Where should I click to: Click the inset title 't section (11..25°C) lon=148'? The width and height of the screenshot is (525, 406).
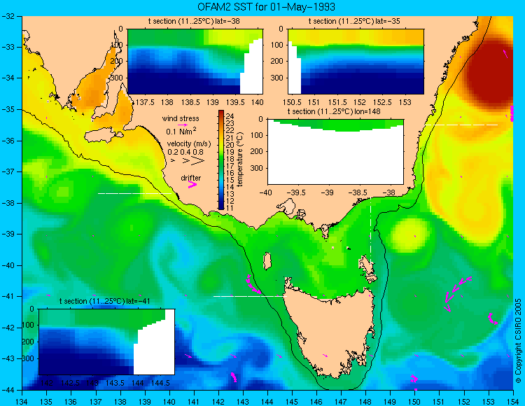coord(334,111)
